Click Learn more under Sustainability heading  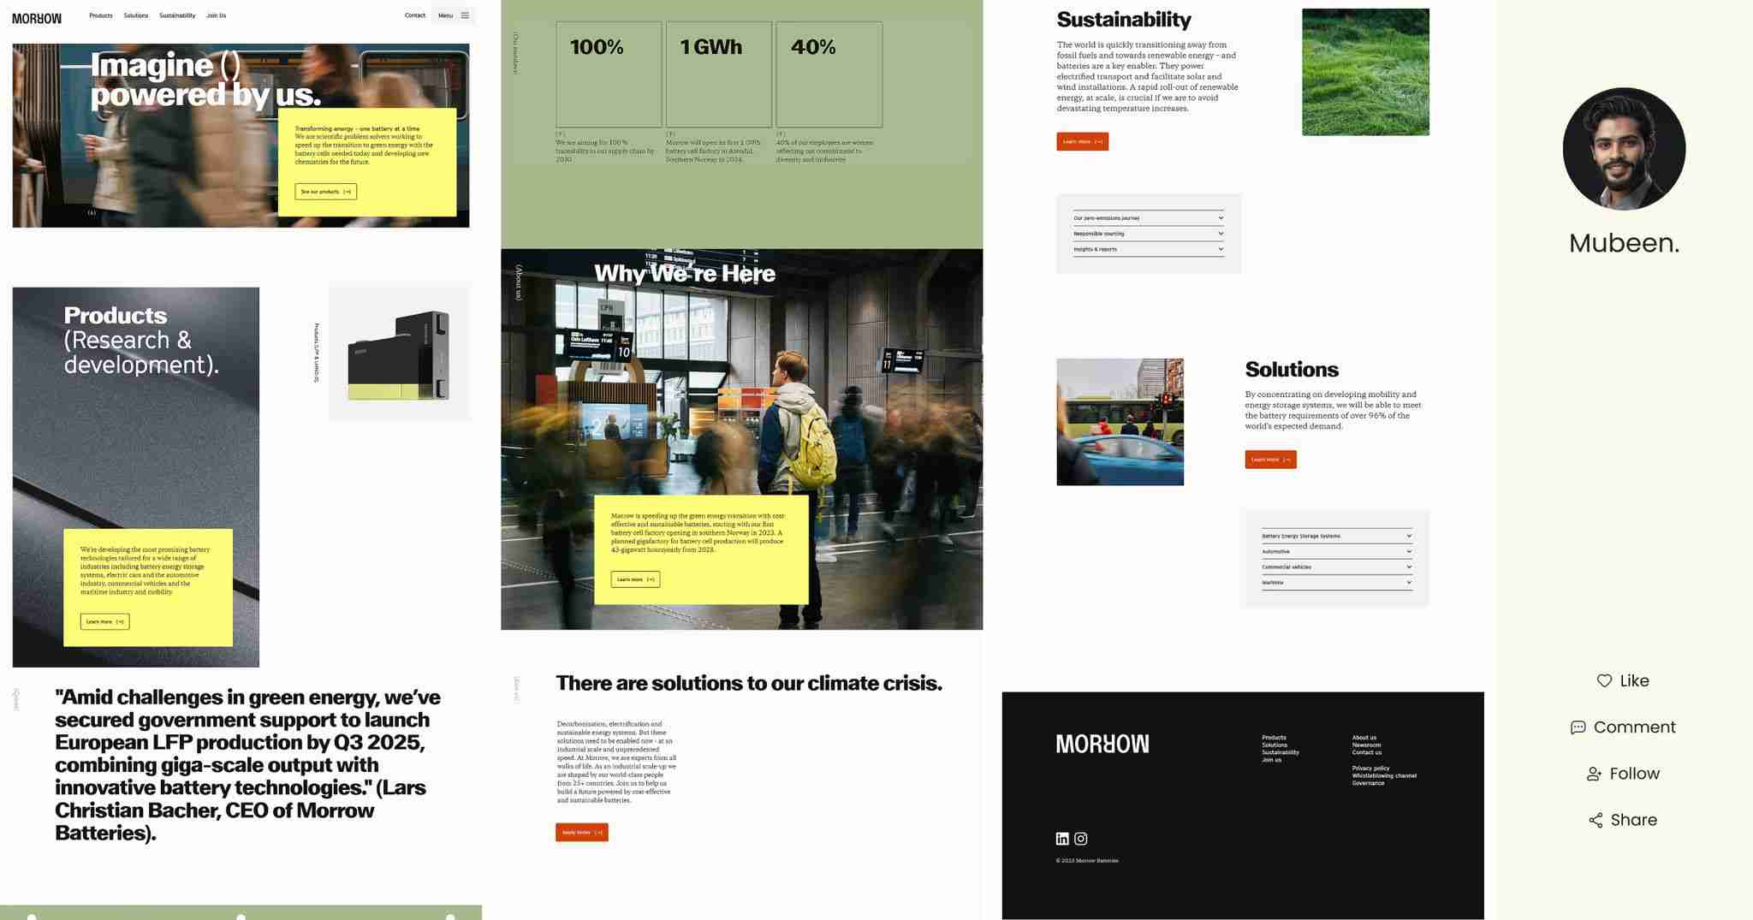(1082, 142)
